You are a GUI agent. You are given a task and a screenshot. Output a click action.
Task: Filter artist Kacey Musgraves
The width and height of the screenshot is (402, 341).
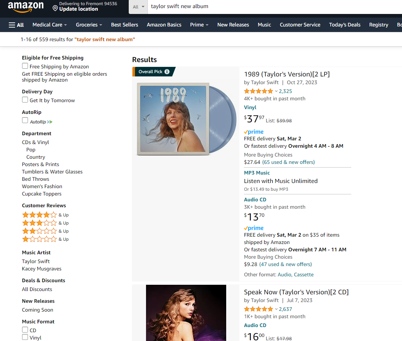click(x=42, y=269)
